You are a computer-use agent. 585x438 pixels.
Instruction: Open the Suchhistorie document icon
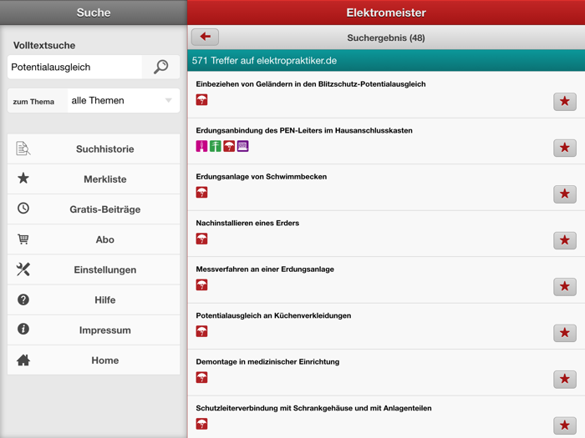(23, 149)
